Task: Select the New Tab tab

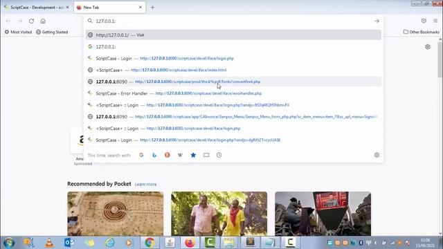Action: tap(109, 8)
